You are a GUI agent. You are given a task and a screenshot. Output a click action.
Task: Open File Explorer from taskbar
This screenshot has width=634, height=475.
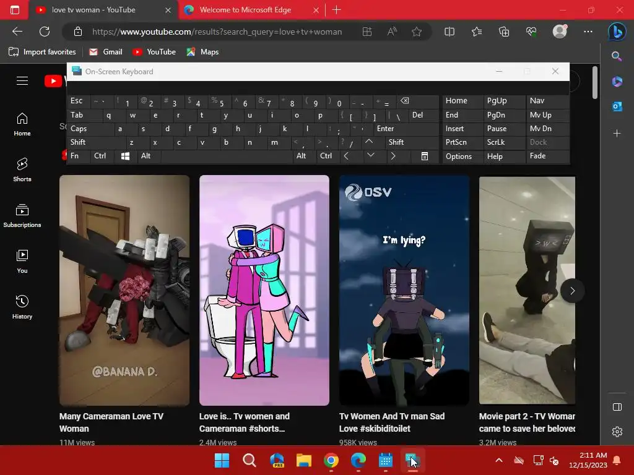303,460
